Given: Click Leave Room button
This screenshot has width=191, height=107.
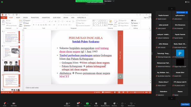Looking at the screenshot, I should [x=185, y=104].
